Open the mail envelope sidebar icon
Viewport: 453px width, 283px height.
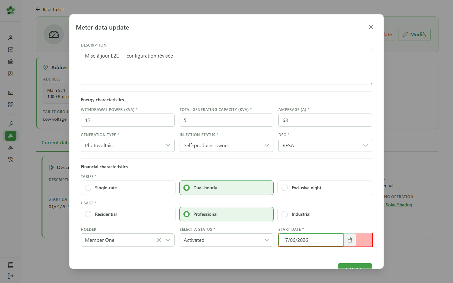pyautogui.click(x=11, y=50)
